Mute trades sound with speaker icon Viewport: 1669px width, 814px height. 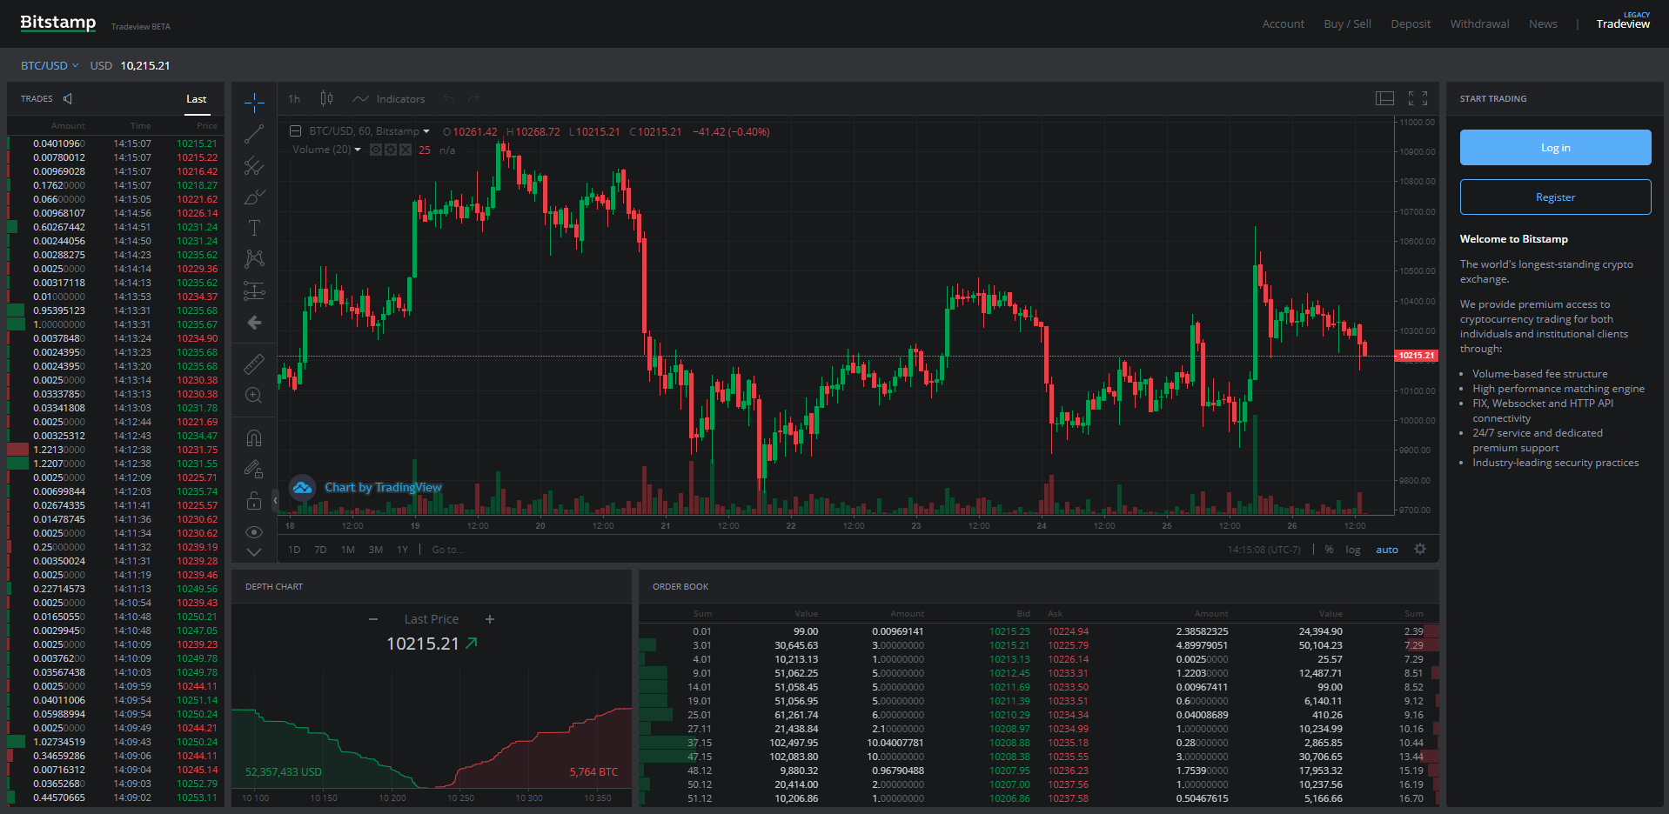(68, 98)
